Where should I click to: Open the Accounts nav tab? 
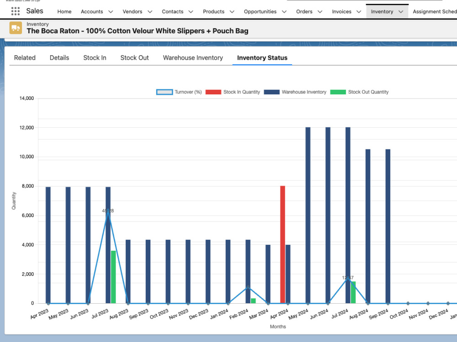tap(92, 12)
